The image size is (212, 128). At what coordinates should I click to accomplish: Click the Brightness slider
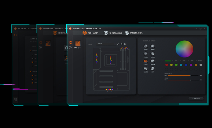click(183, 75)
